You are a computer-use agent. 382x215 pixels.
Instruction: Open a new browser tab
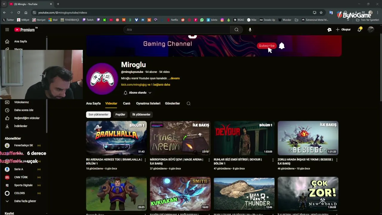(58, 4)
